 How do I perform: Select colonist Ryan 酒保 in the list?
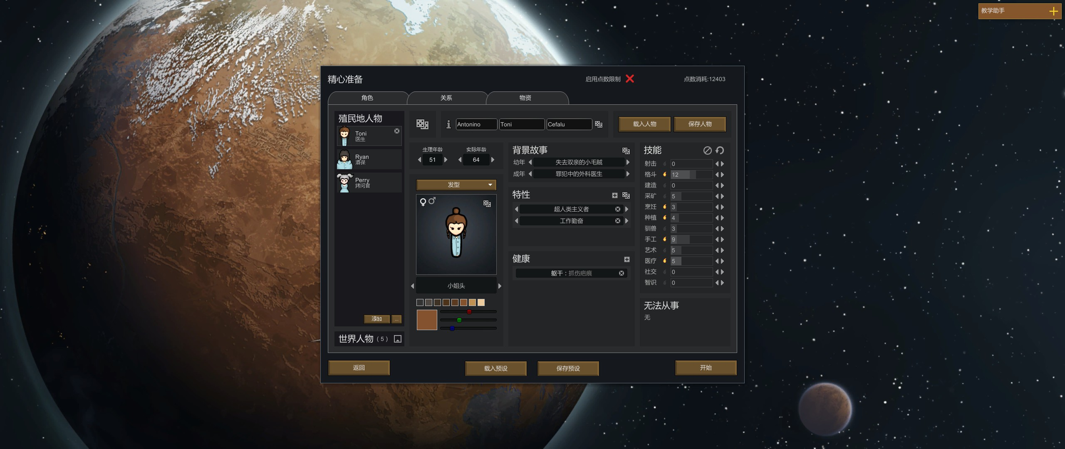[x=369, y=159]
